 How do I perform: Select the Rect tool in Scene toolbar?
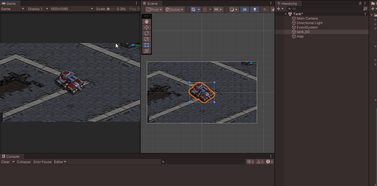coord(146,45)
